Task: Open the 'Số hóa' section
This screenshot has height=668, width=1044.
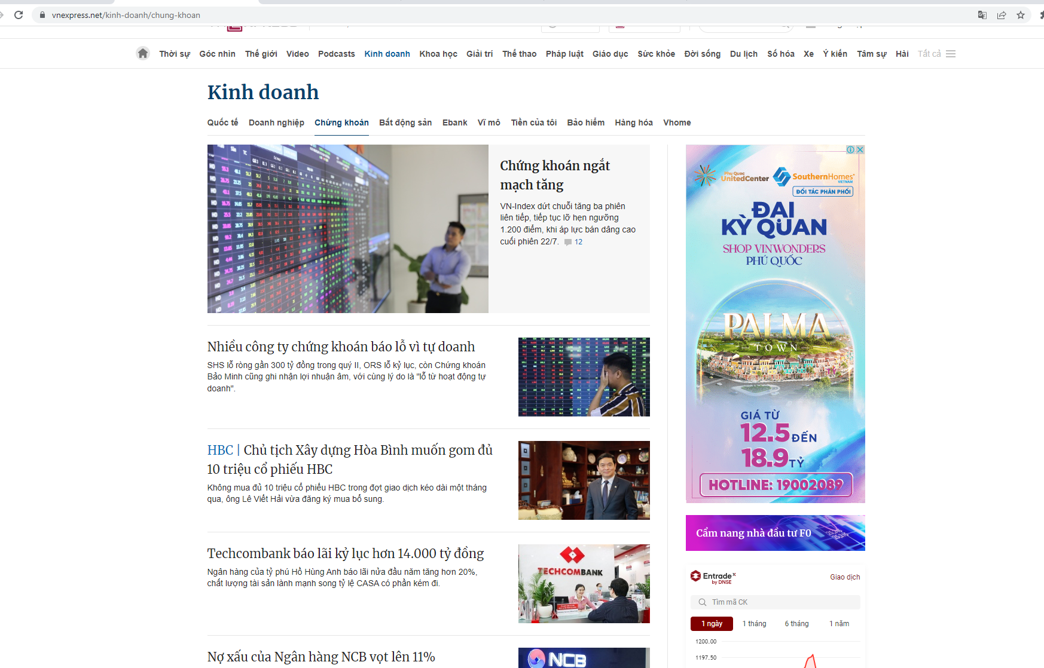Action: 781,54
